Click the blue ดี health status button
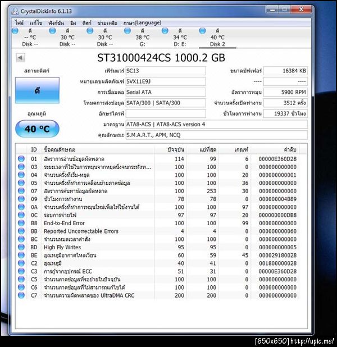The width and height of the screenshot is (337, 347). (x=37, y=90)
